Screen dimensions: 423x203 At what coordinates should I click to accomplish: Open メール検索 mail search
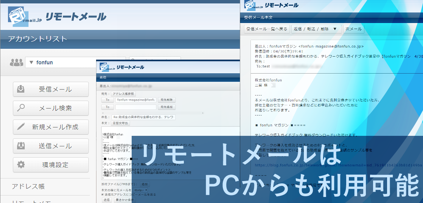(x=51, y=108)
